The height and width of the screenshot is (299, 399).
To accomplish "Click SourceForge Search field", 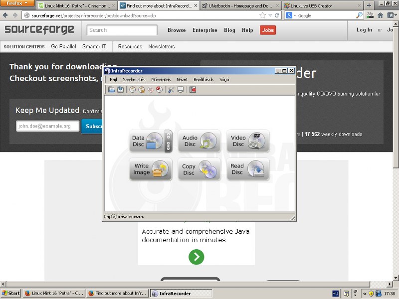I will click(122, 30).
